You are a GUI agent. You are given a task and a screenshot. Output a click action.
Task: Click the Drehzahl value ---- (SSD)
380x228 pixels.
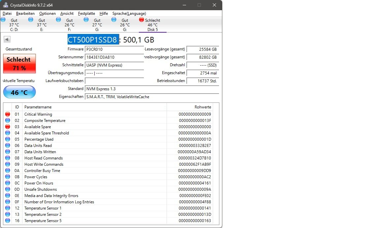(x=203, y=65)
